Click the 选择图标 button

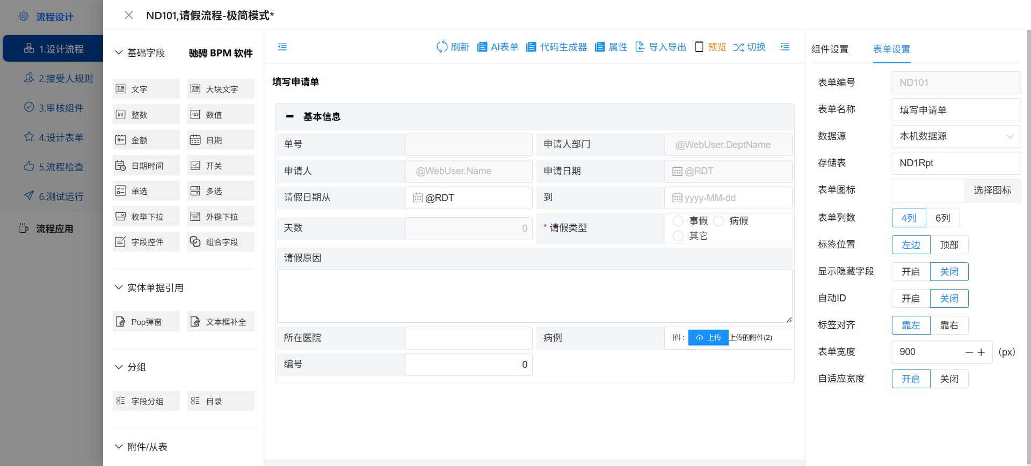tap(992, 190)
